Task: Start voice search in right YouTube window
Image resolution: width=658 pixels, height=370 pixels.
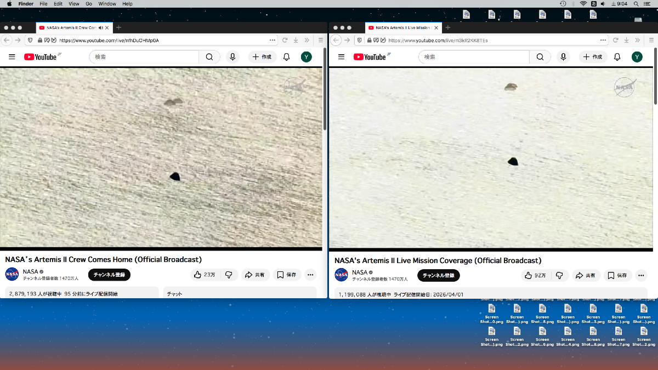Action: [x=563, y=57]
